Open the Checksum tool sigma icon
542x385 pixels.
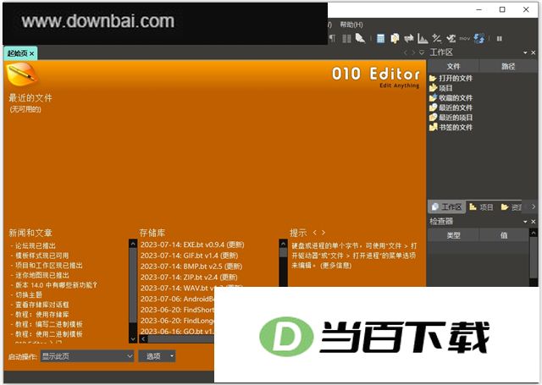pos(451,38)
